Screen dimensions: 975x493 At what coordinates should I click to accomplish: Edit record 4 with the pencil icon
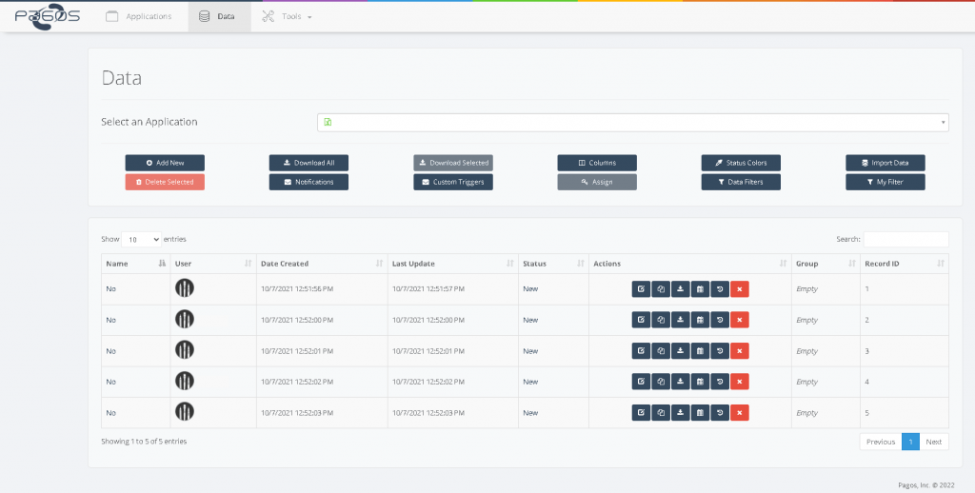tap(641, 382)
